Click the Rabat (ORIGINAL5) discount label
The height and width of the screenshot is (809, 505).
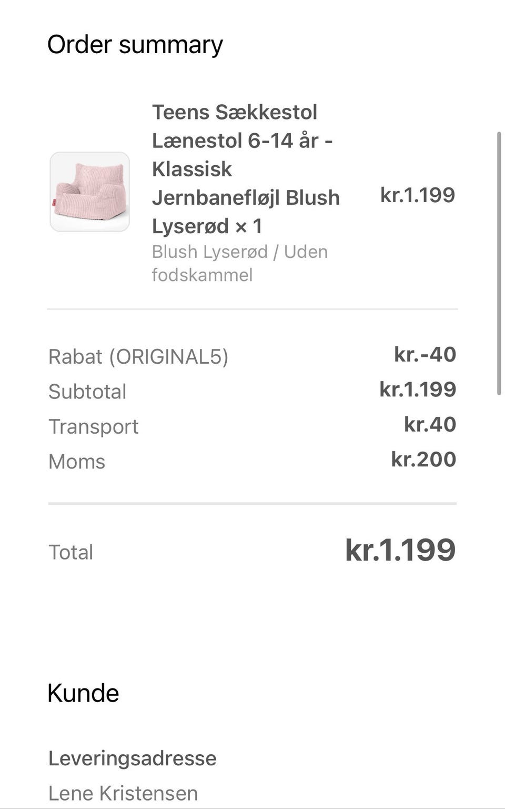click(138, 356)
